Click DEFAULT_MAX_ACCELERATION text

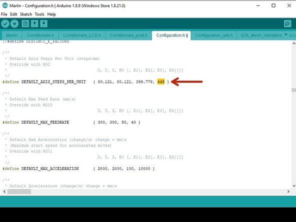pos(50,168)
